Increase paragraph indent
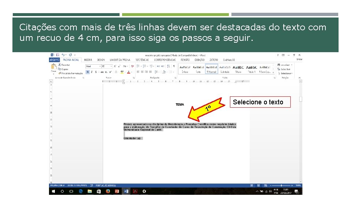The width and height of the screenshot is (351, 197). tap(163, 66)
